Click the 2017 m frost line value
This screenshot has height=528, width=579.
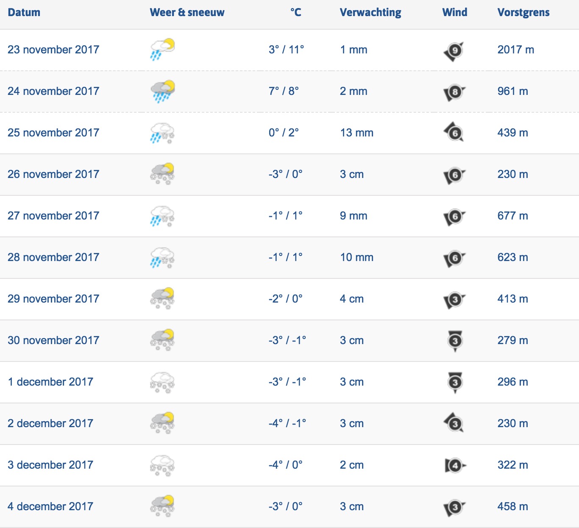(516, 50)
